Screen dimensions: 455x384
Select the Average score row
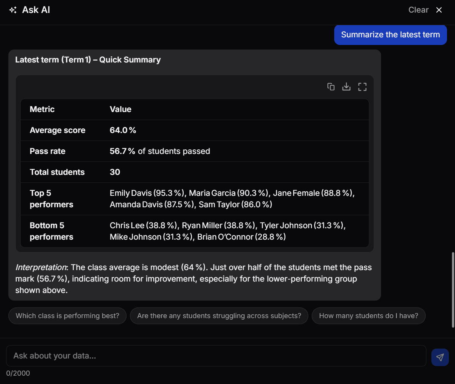195,130
